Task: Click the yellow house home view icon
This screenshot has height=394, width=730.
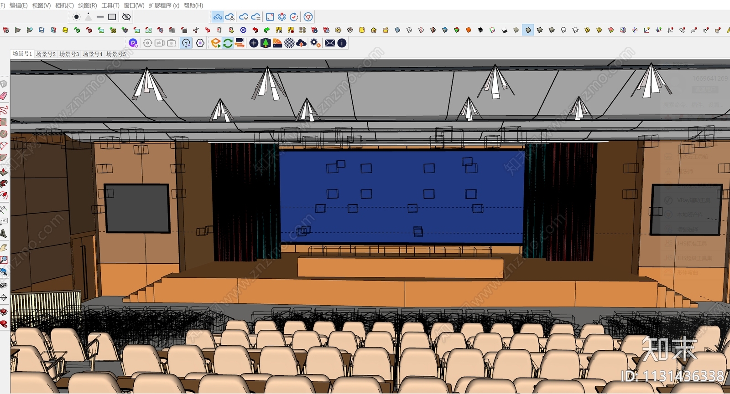Action: coord(374,30)
